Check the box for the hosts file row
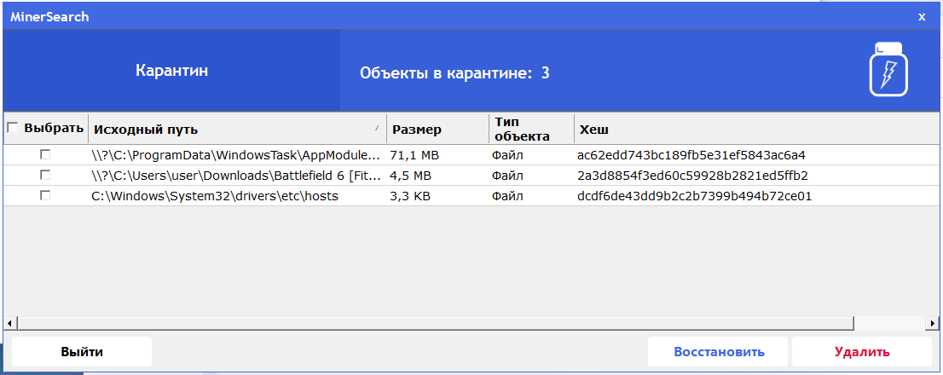This screenshot has width=943, height=375. [x=45, y=195]
